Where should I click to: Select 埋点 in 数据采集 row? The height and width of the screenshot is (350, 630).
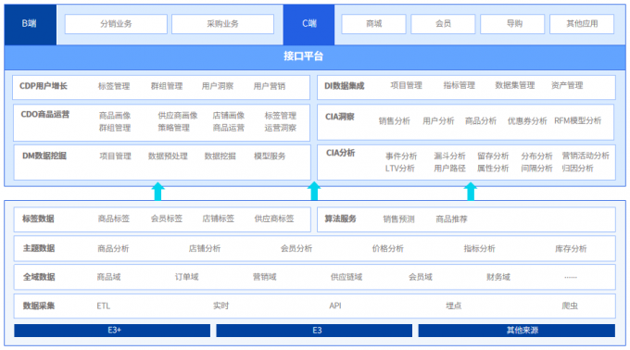pos(454,306)
